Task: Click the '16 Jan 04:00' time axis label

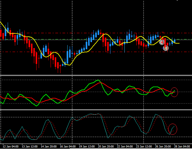Action: tap(68, 147)
